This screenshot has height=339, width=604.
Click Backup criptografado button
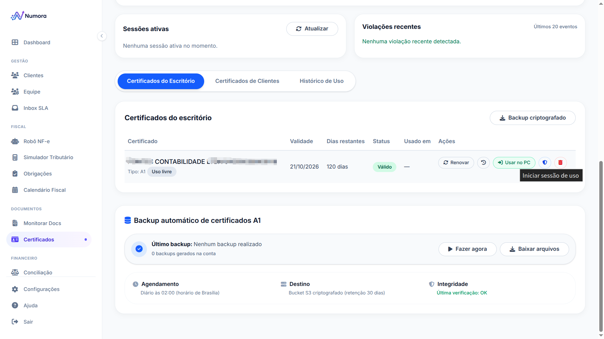point(533,118)
